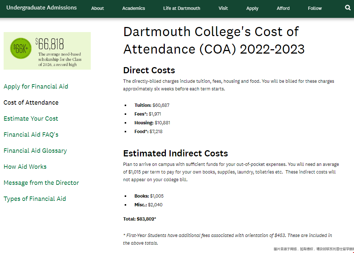Open the Follow menu
This screenshot has width=354, height=253.
315,8
